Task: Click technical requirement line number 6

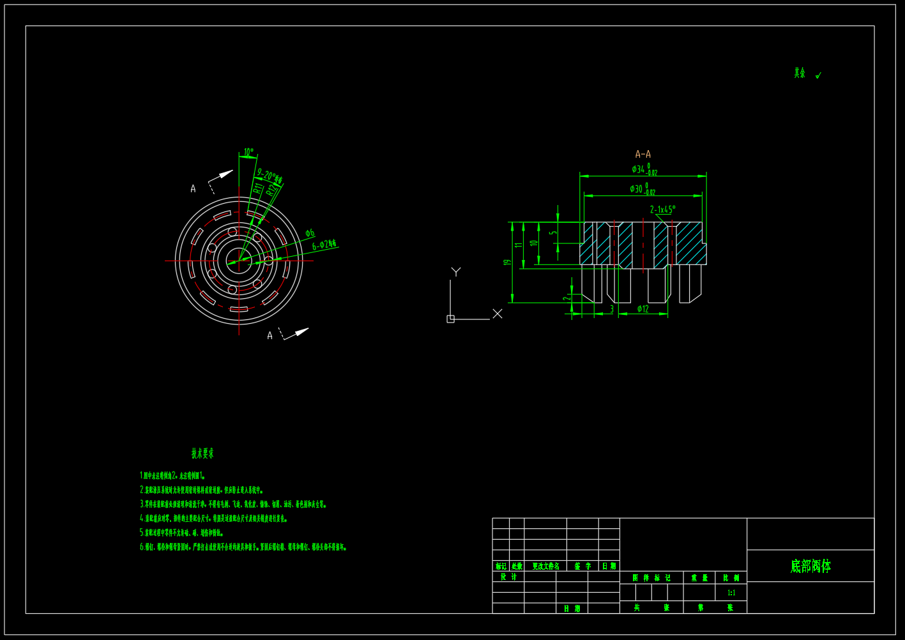Action: pyautogui.click(x=243, y=547)
